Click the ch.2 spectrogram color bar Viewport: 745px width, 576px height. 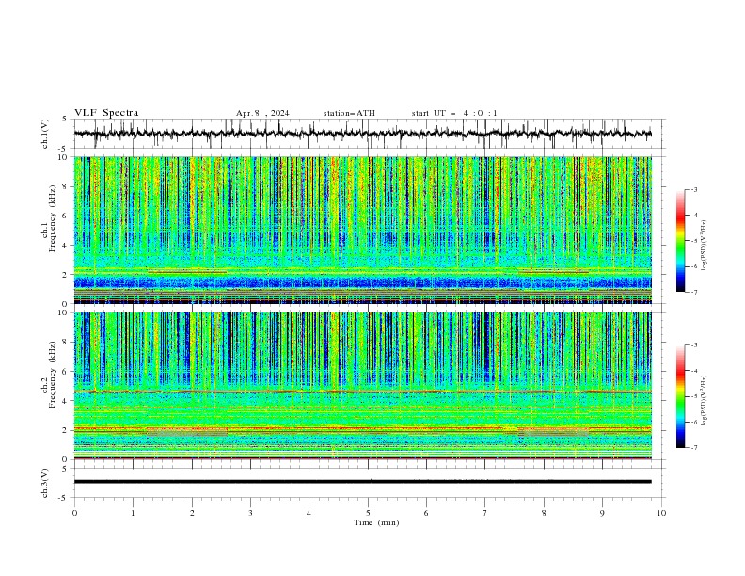pyautogui.click(x=680, y=396)
